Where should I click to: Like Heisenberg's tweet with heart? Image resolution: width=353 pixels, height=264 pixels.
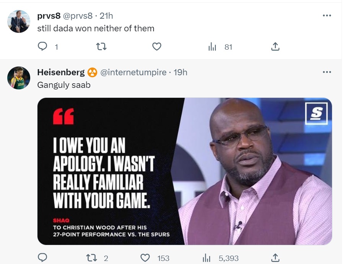(x=145, y=258)
